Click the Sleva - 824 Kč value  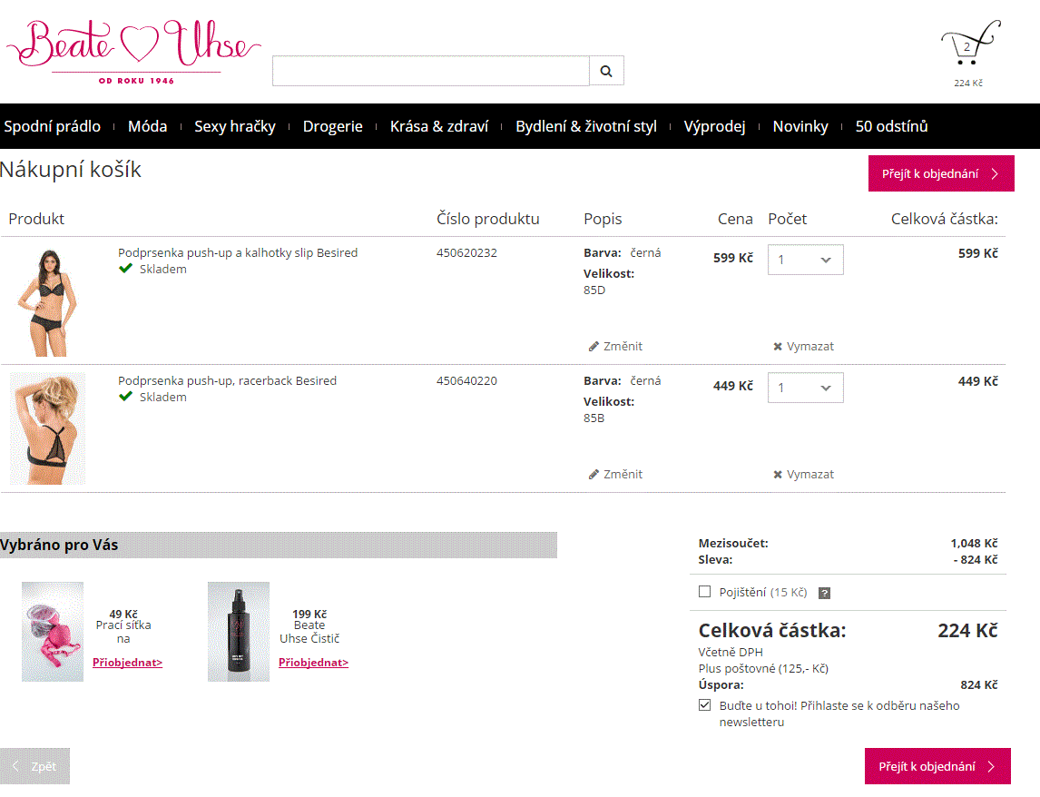click(x=976, y=560)
